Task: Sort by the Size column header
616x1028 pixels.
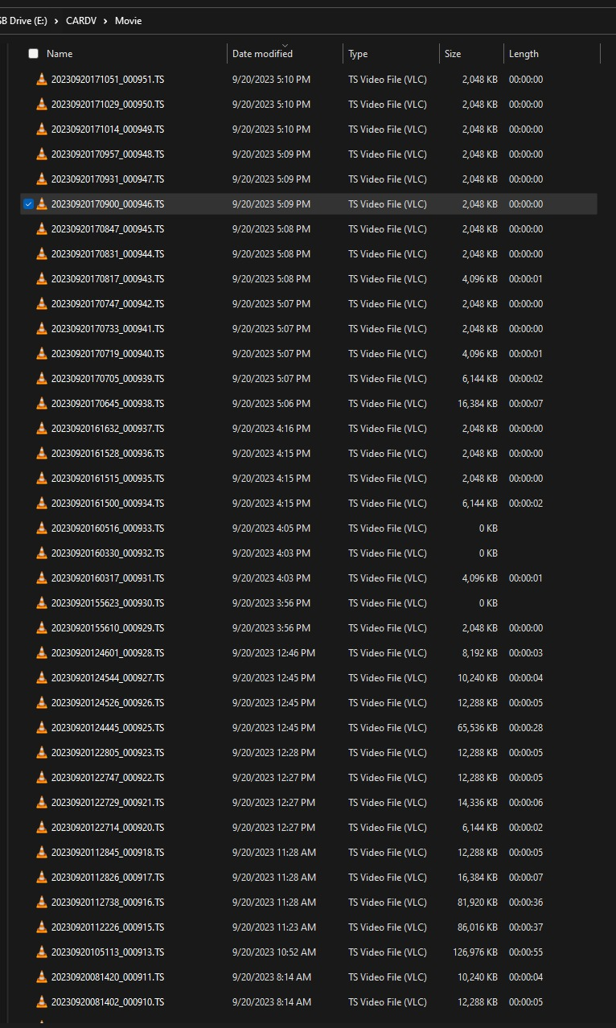Action: [x=453, y=54]
